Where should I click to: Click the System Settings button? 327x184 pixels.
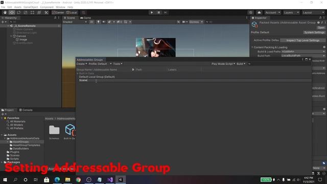coord(314,32)
